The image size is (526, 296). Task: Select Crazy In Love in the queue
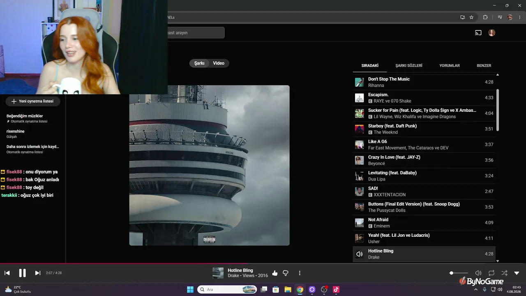click(x=424, y=160)
